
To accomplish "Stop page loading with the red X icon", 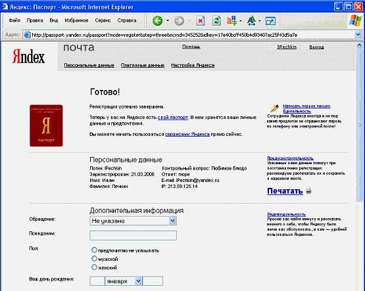I will [x=201, y=21].
